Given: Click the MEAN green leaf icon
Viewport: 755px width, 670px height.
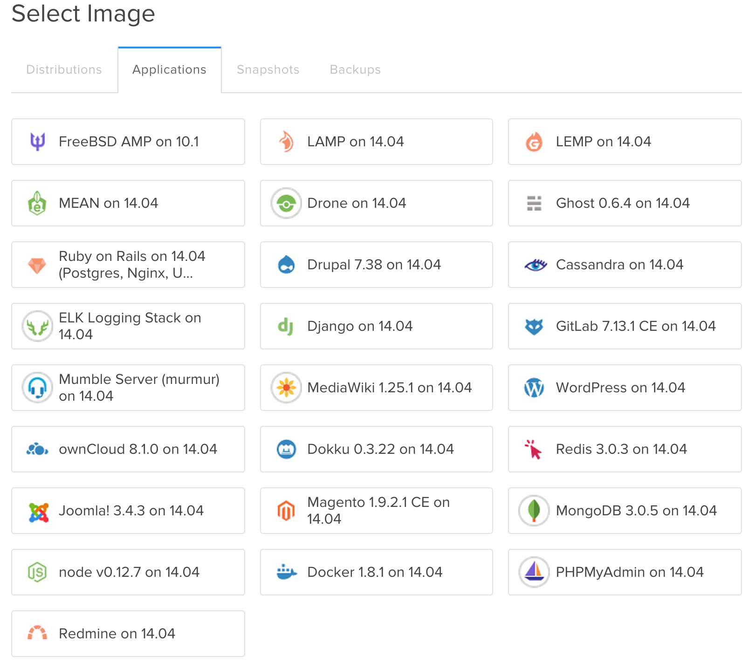Looking at the screenshot, I should (37, 203).
